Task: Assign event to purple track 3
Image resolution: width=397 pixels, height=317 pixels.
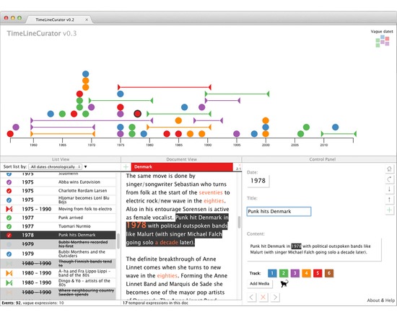Action: tap(295, 273)
